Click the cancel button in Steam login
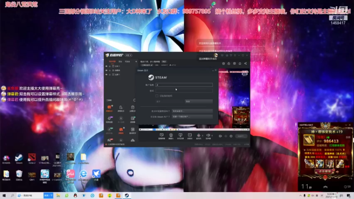 point(199,102)
